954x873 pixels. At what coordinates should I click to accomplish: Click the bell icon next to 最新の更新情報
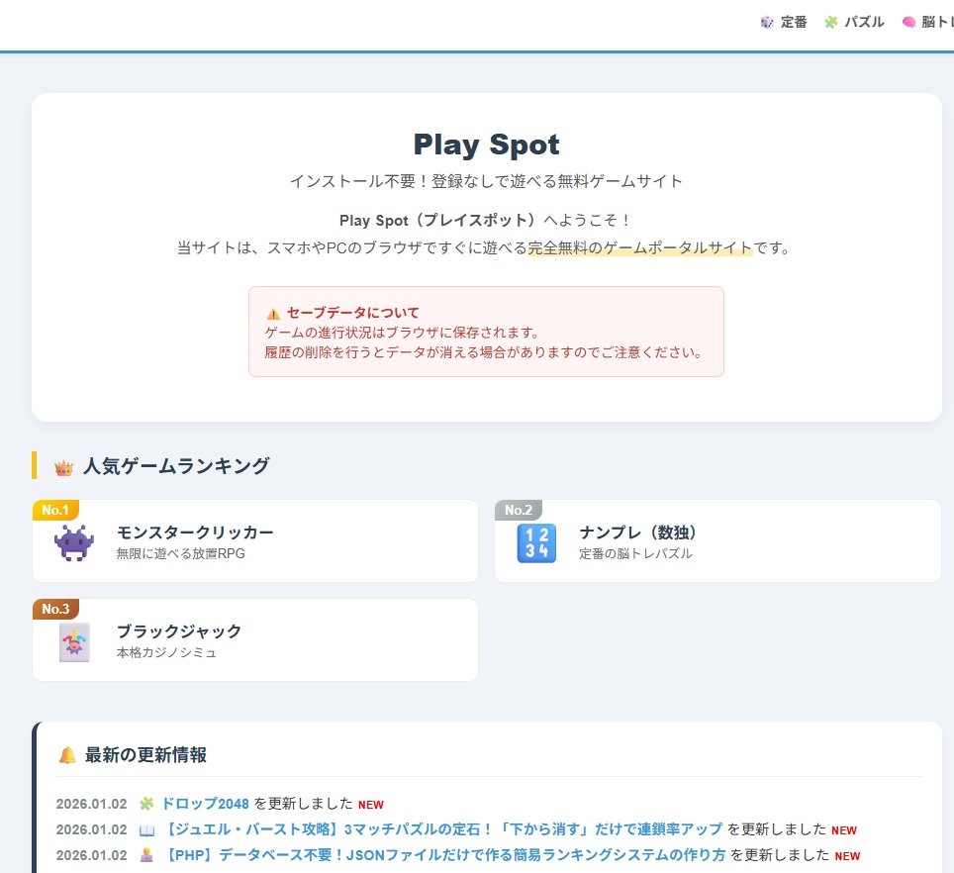(66, 754)
